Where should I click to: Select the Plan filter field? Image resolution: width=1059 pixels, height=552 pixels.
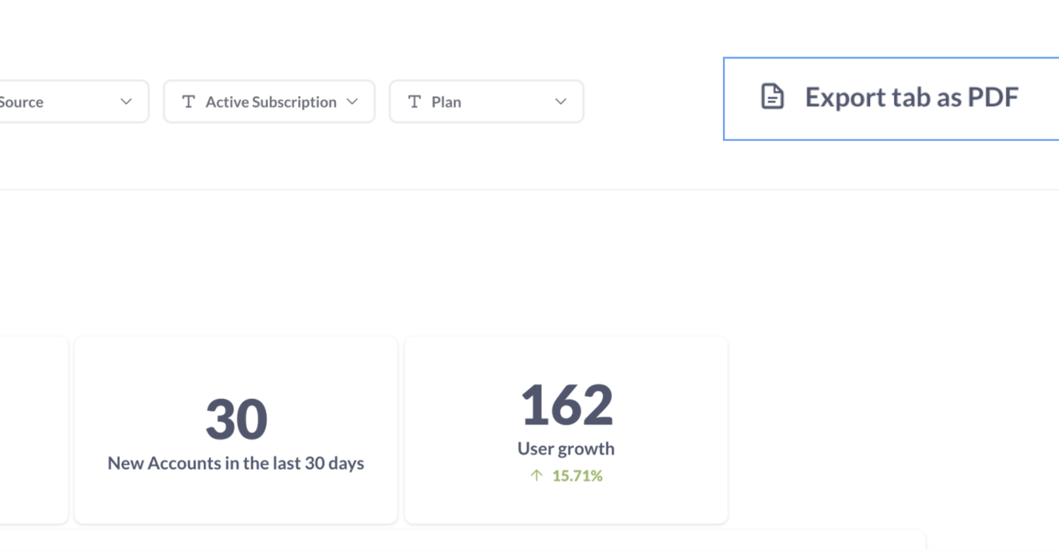tap(486, 101)
